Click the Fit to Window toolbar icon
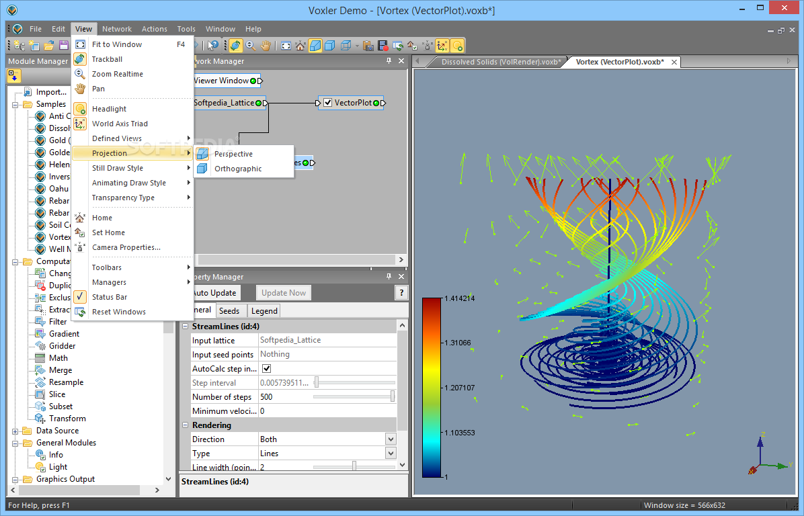The height and width of the screenshot is (516, 804). 286,46
